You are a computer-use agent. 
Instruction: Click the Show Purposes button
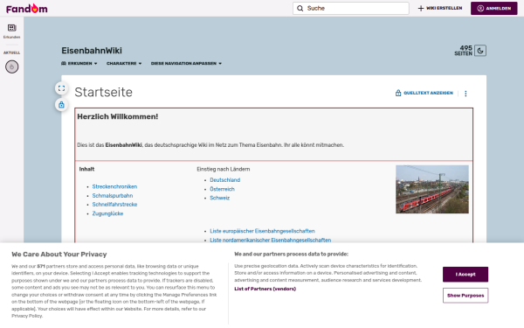pos(465,296)
